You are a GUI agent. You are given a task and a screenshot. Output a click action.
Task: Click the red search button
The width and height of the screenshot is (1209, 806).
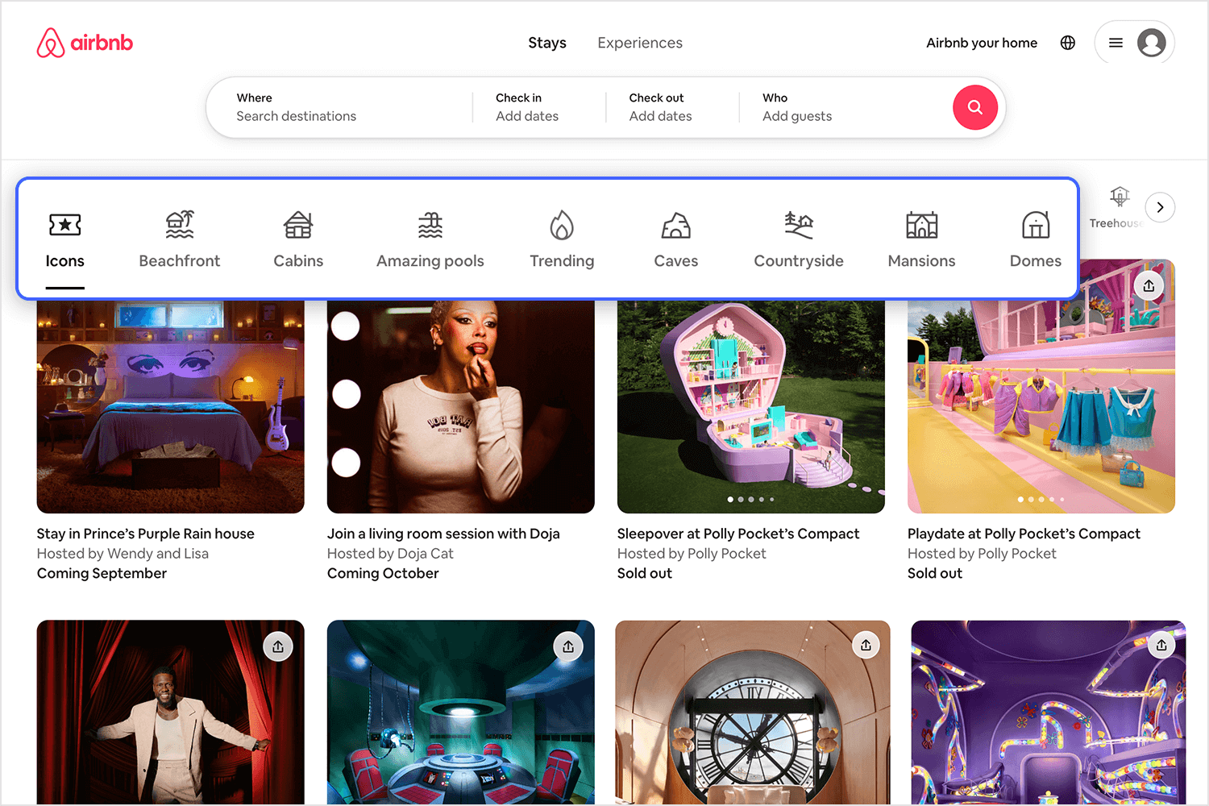975,107
